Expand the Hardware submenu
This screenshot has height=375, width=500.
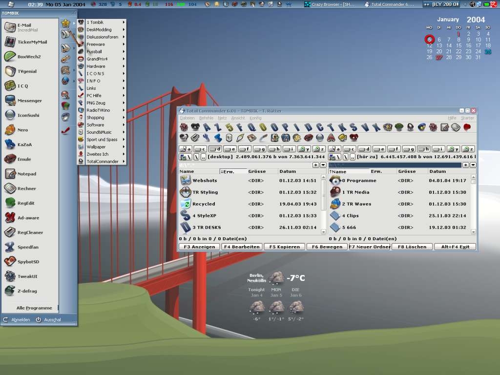coord(102,66)
